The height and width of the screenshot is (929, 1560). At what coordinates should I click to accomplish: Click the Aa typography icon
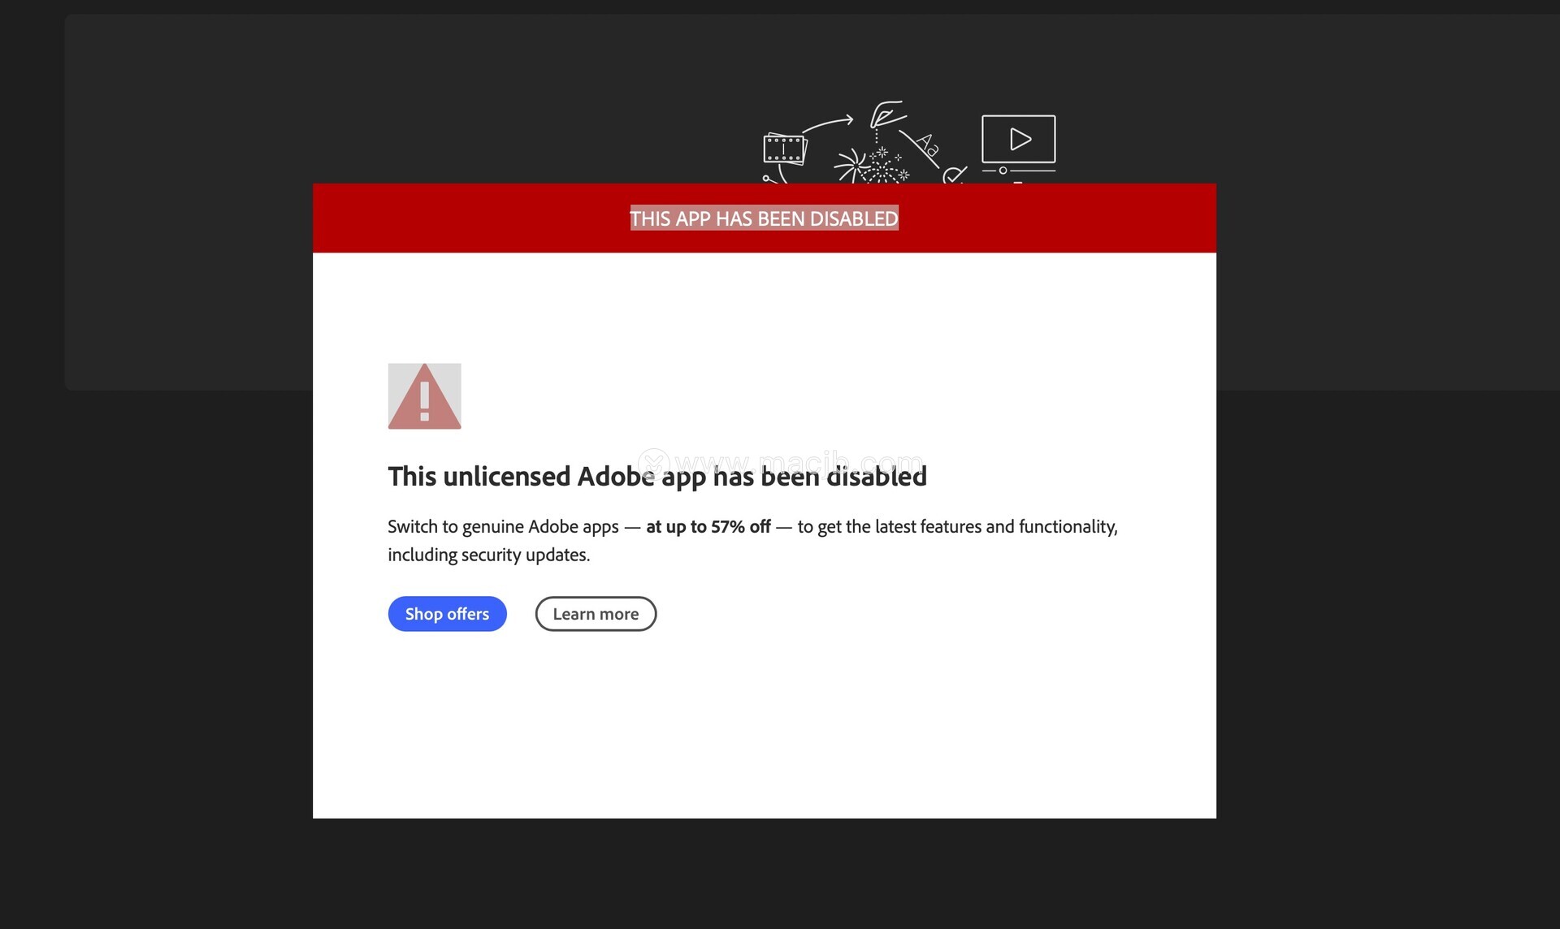tap(928, 145)
